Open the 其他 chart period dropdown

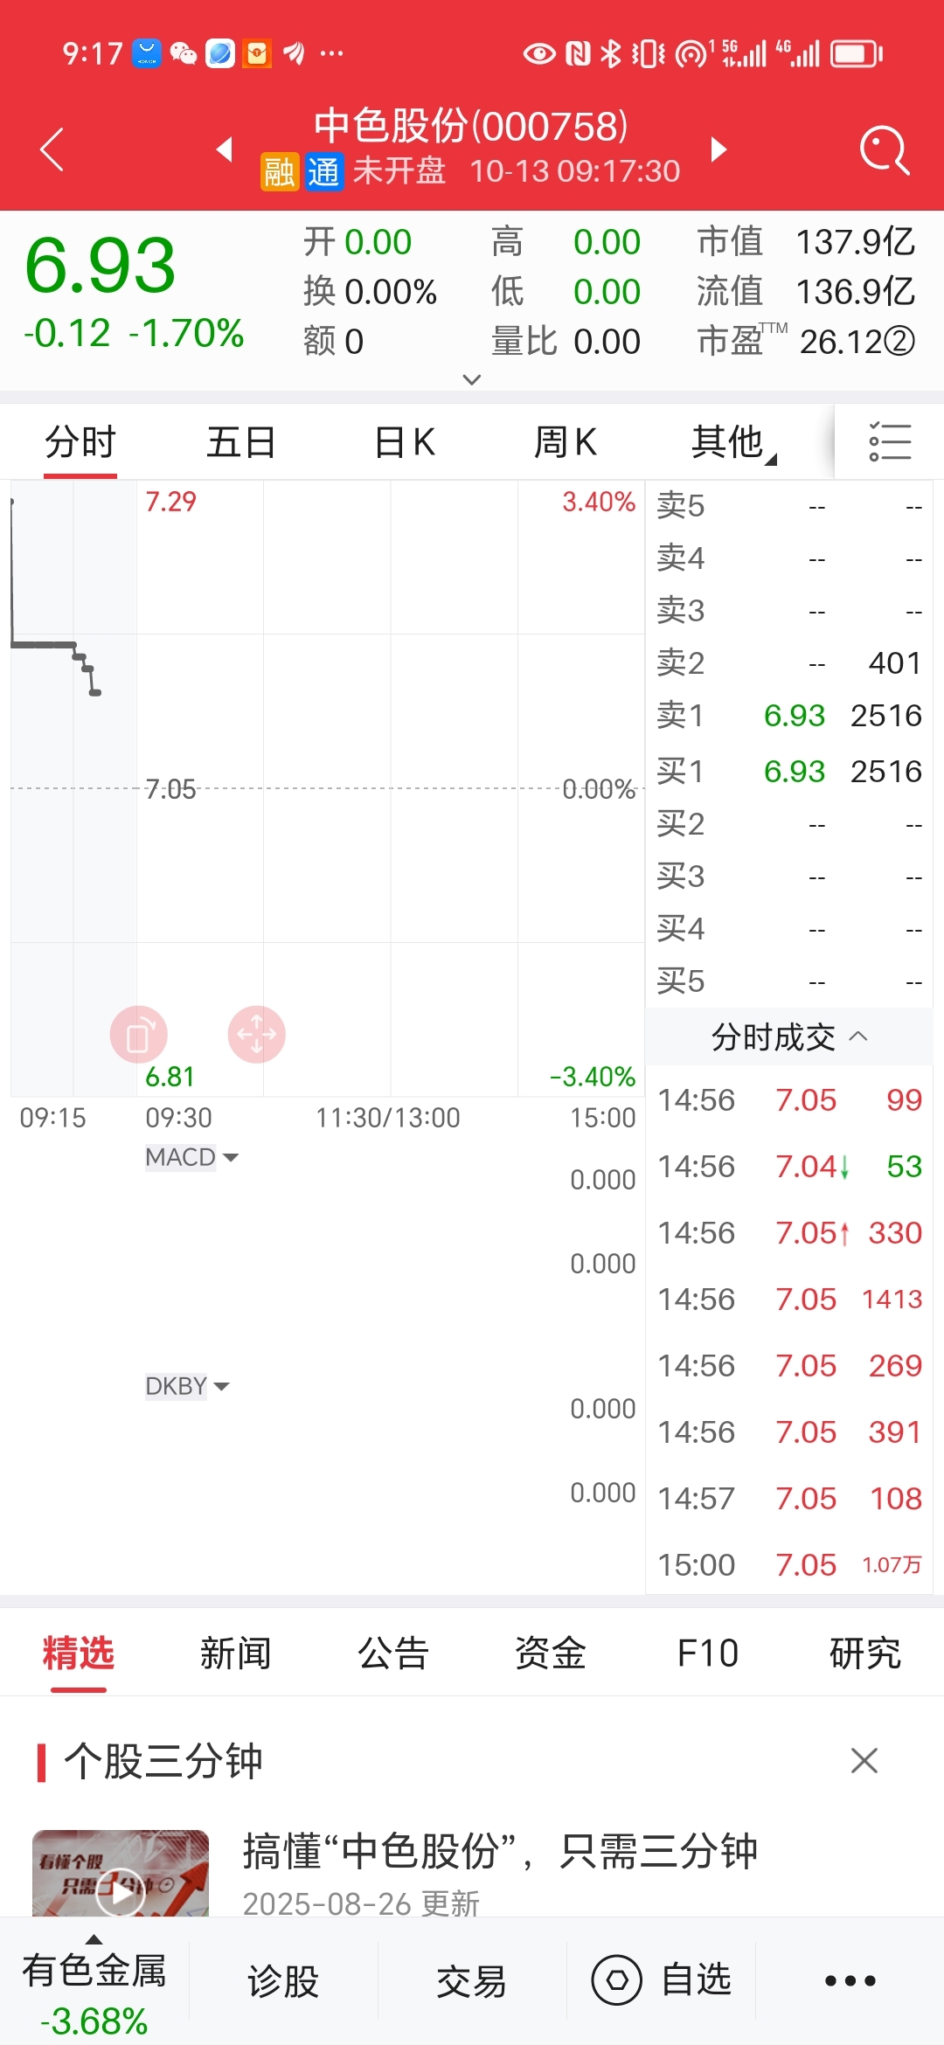pyautogui.click(x=732, y=442)
